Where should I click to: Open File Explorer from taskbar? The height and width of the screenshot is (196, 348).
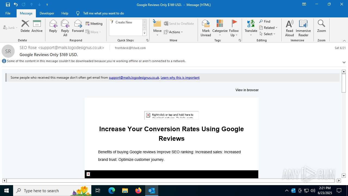125,191
